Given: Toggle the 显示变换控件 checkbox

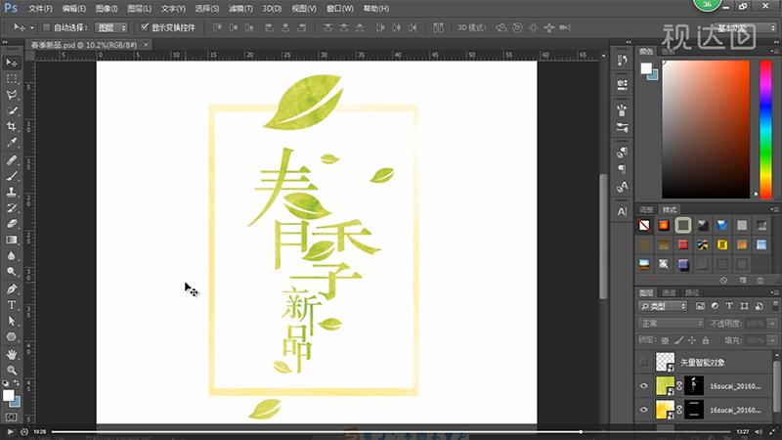Looking at the screenshot, I should [x=145, y=27].
